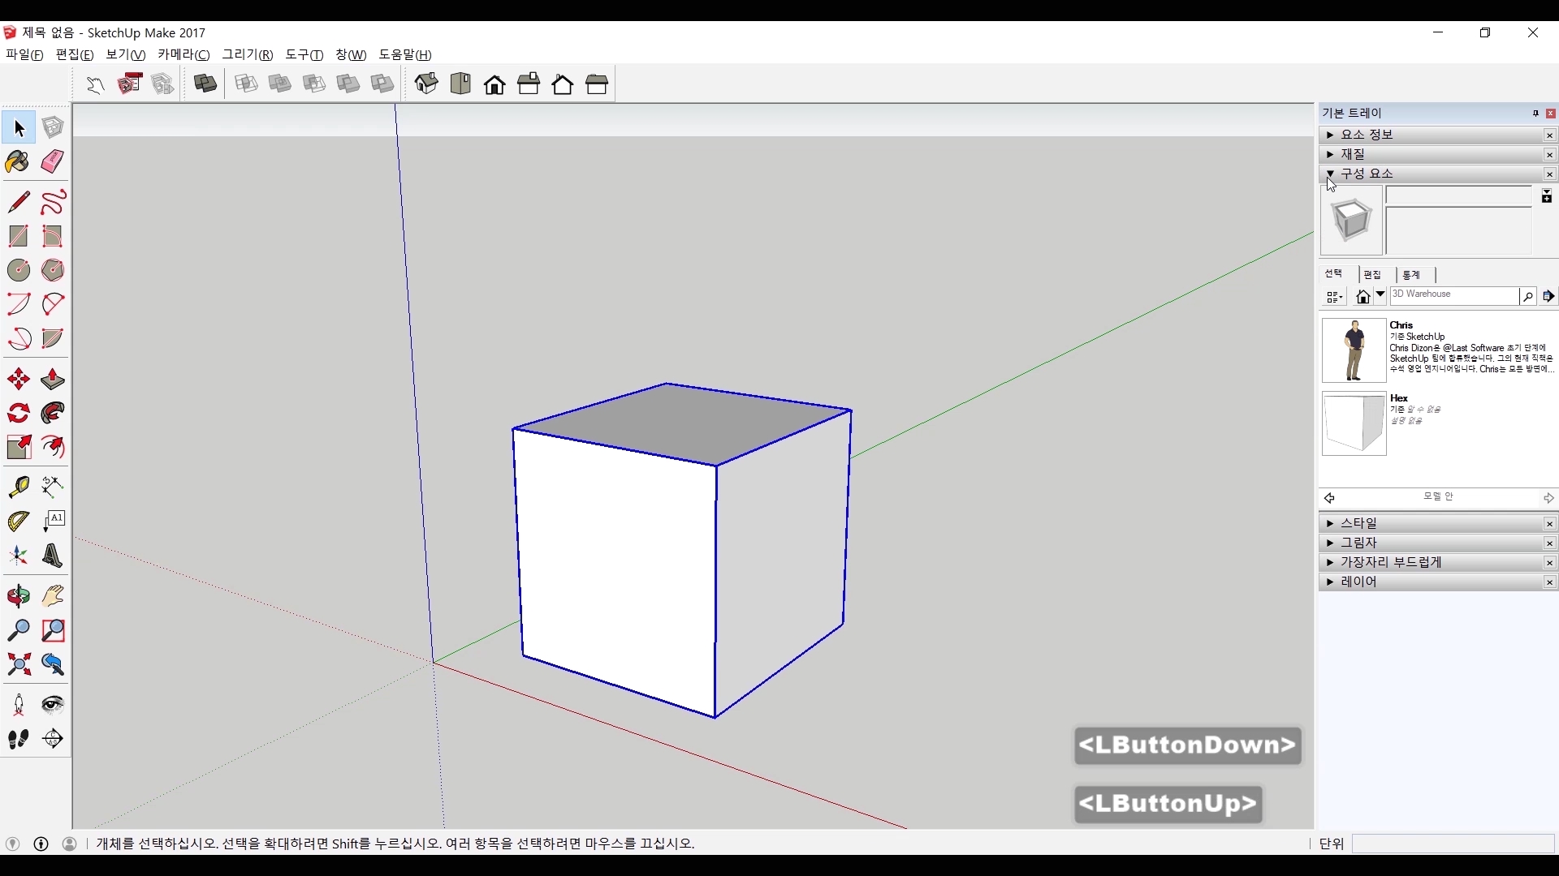
Task: Select the Line pencil tool
Action: click(x=18, y=202)
